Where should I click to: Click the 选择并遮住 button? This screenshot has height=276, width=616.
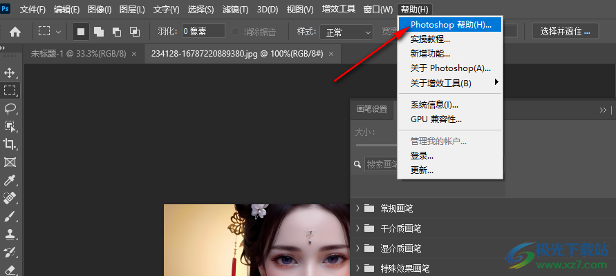566,31
